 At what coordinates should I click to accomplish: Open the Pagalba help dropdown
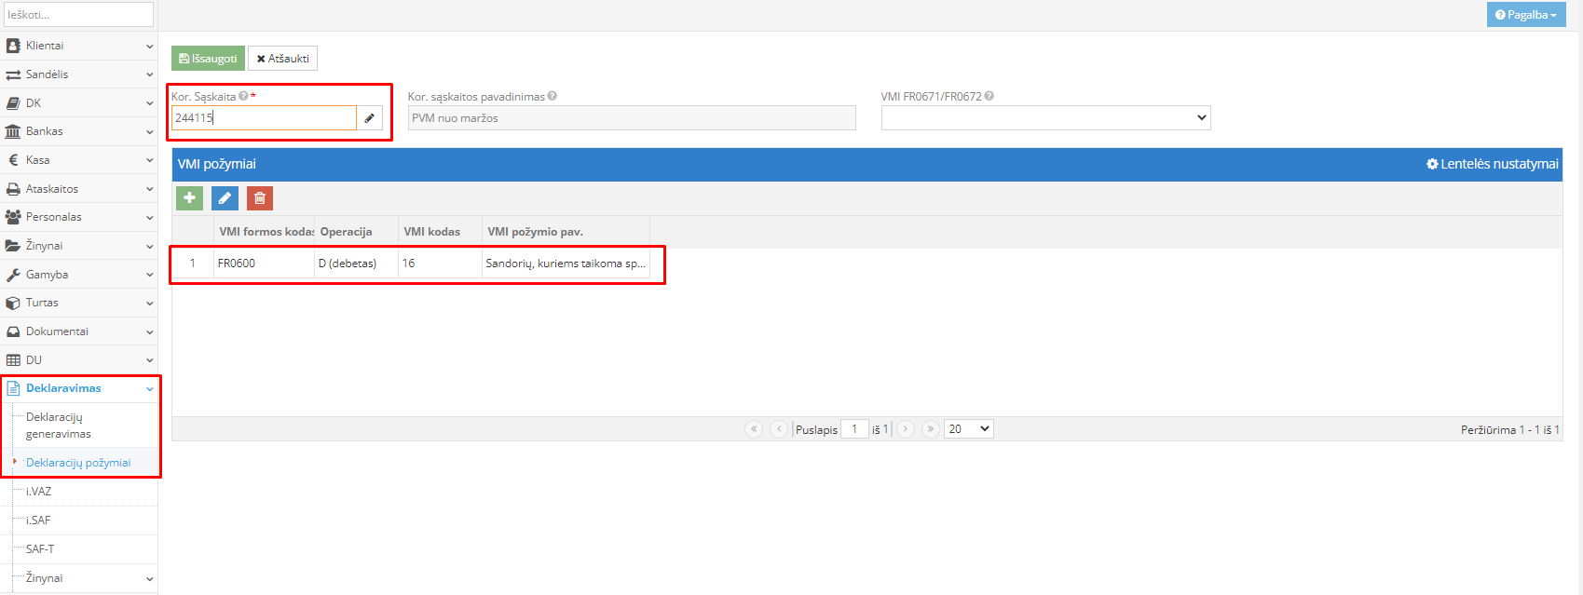[x=1526, y=15]
